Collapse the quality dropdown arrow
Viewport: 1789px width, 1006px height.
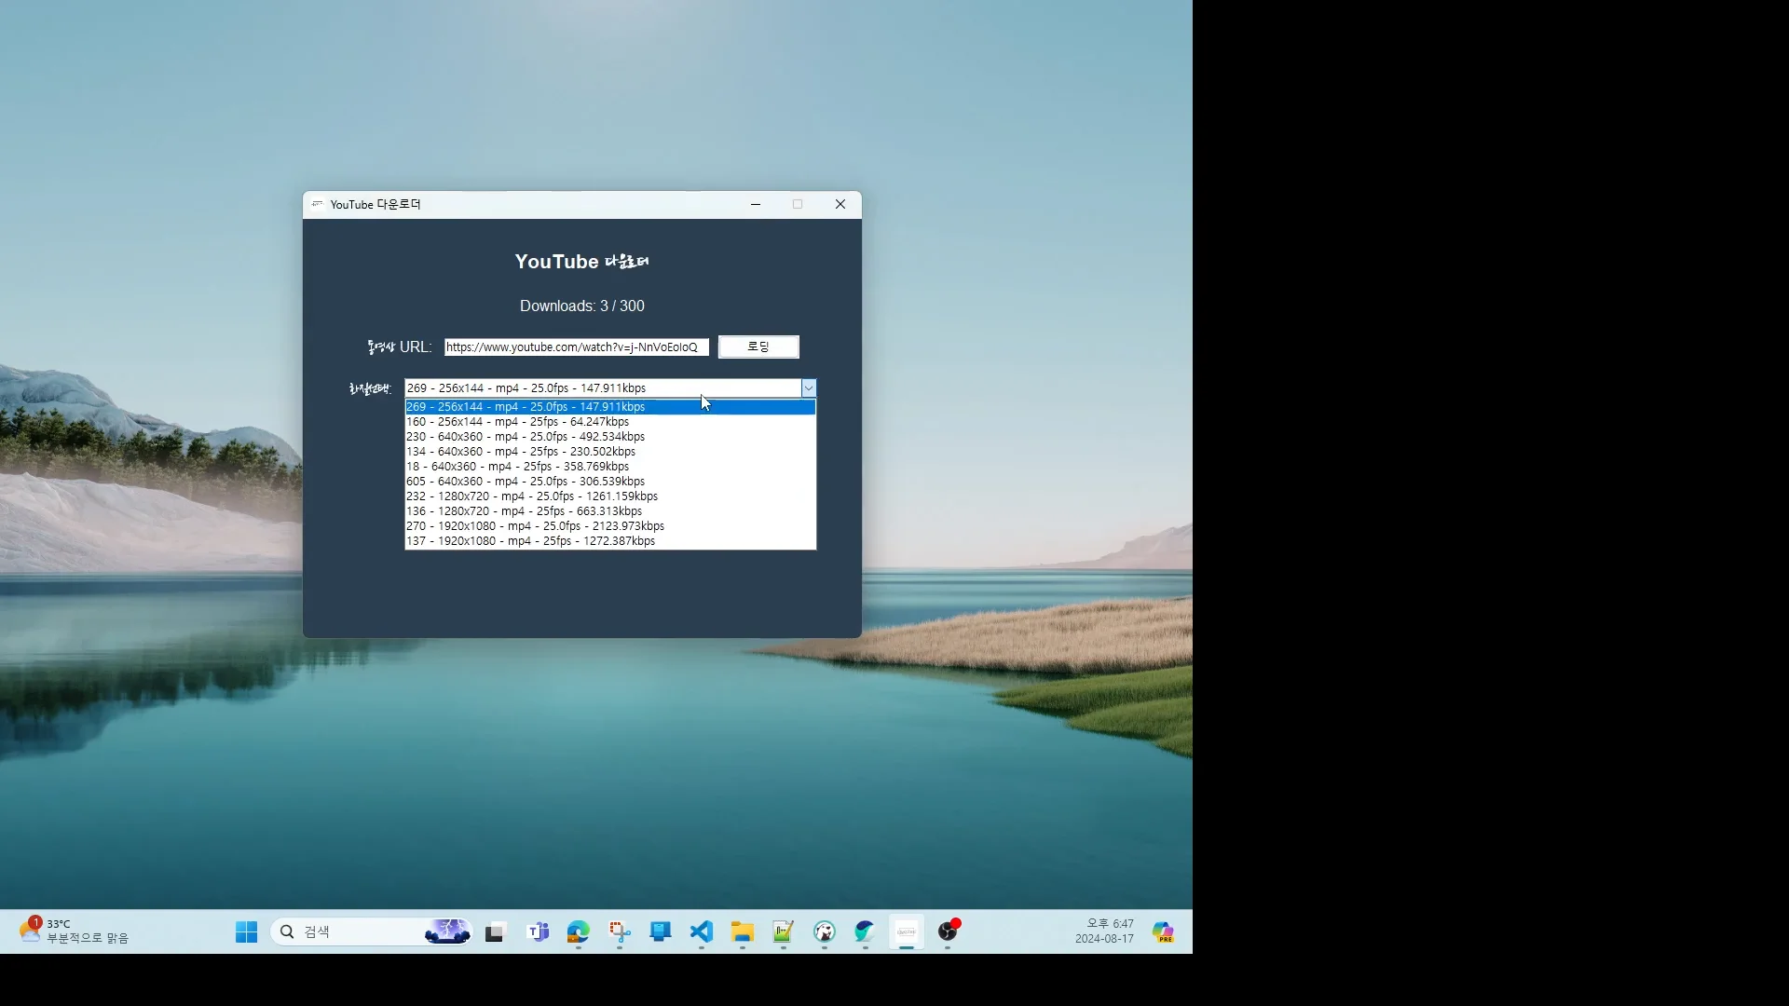(808, 388)
